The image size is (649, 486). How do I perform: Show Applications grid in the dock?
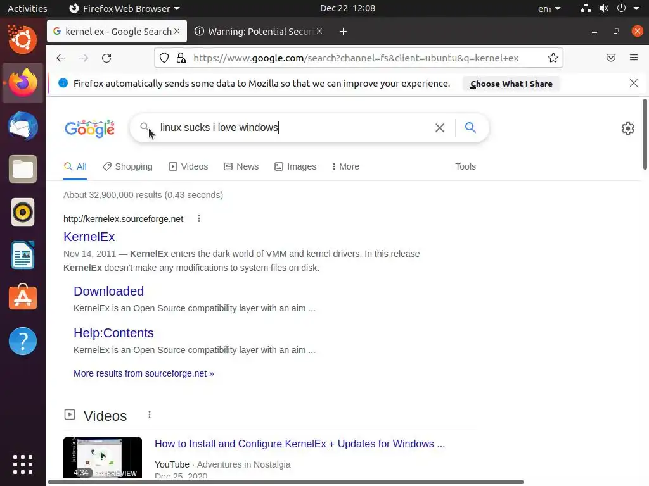point(23,464)
